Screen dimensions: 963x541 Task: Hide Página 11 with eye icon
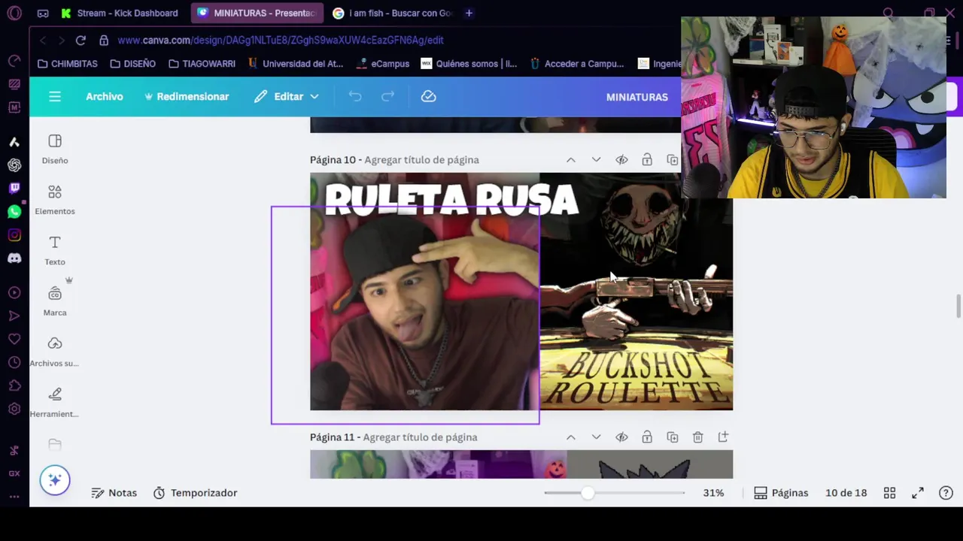[621, 437]
